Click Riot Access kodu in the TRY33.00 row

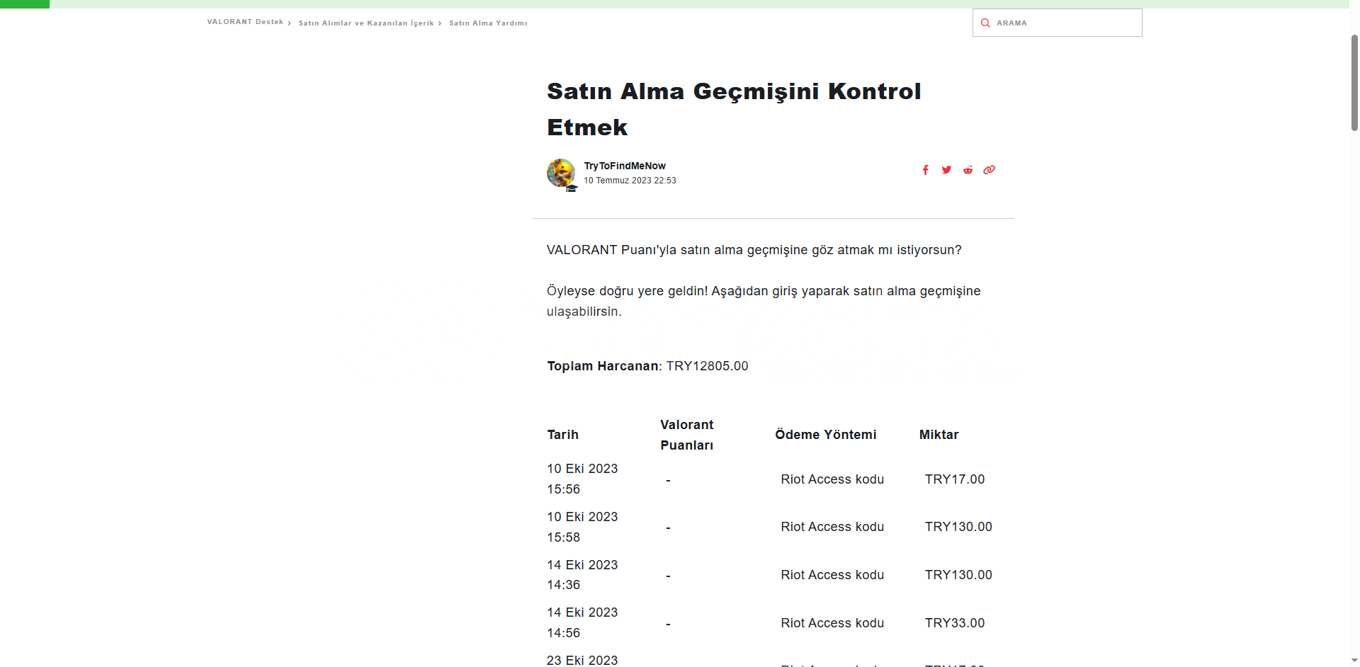(832, 623)
